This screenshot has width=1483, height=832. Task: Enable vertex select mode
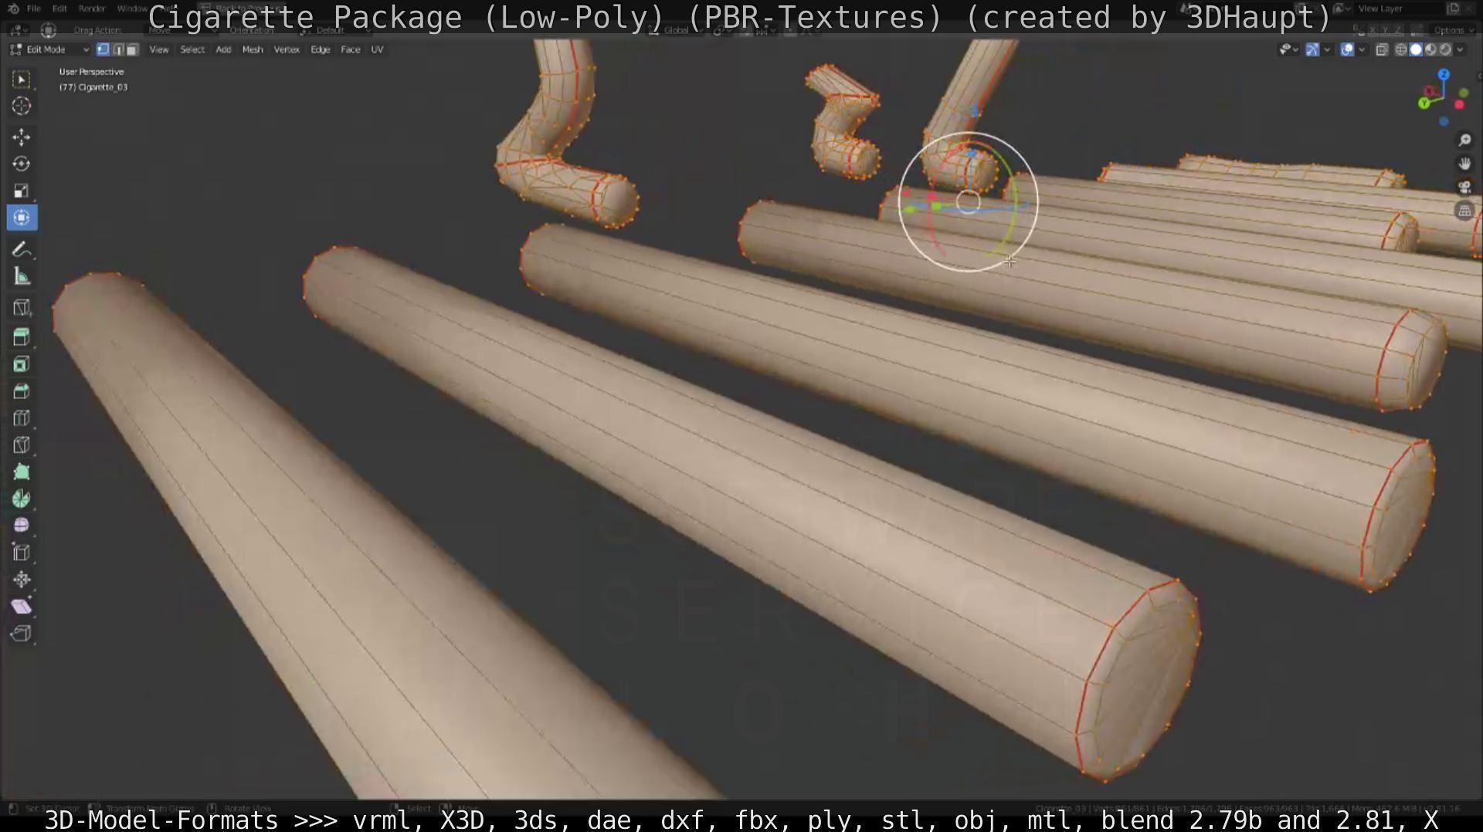click(x=103, y=49)
